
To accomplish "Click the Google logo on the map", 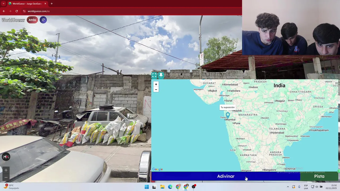I will pyautogui.click(x=158, y=169).
